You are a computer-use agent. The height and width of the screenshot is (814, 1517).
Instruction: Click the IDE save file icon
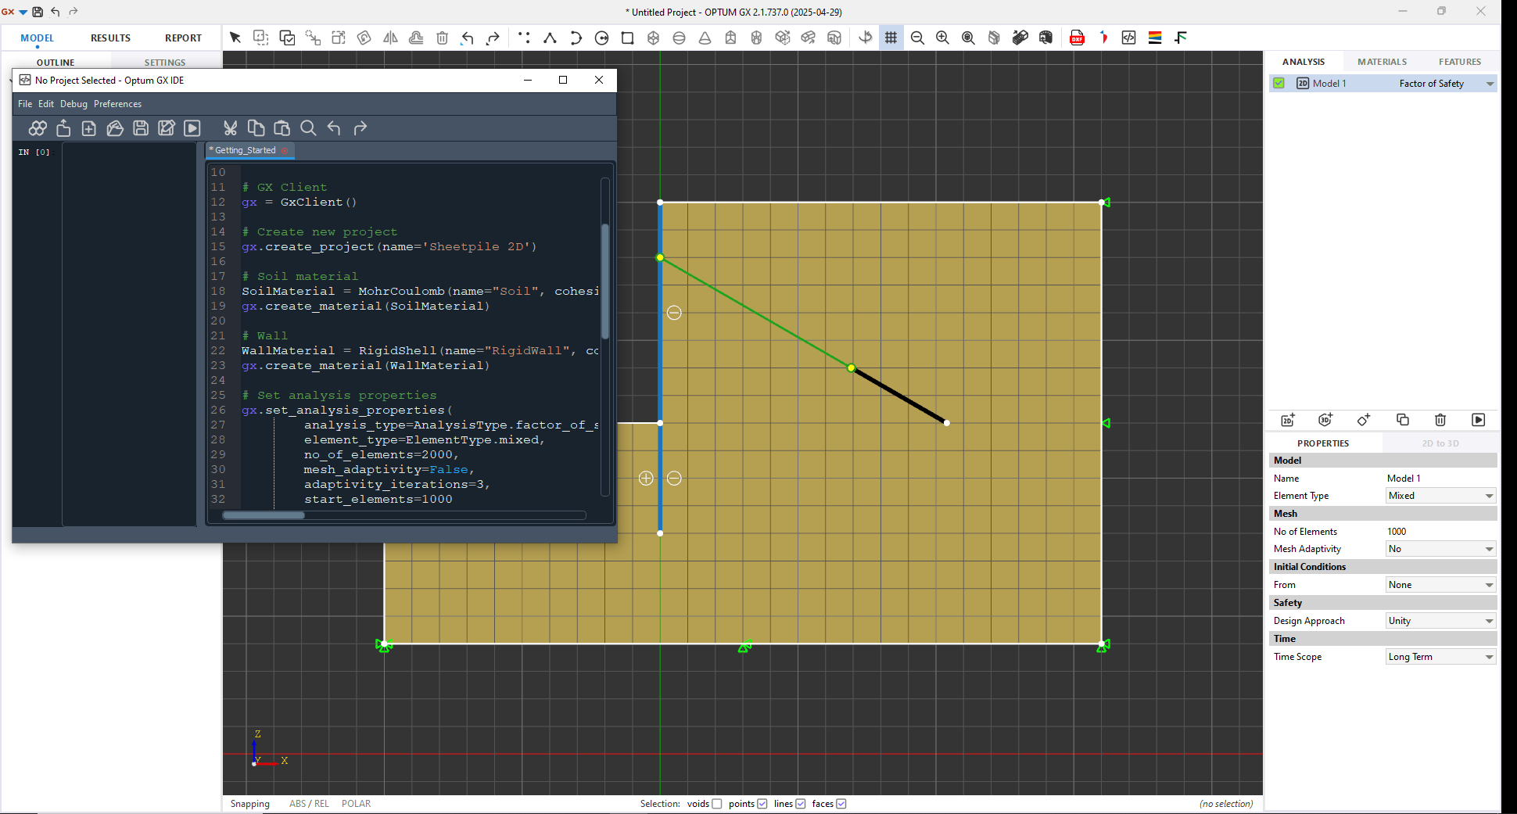coord(141,128)
